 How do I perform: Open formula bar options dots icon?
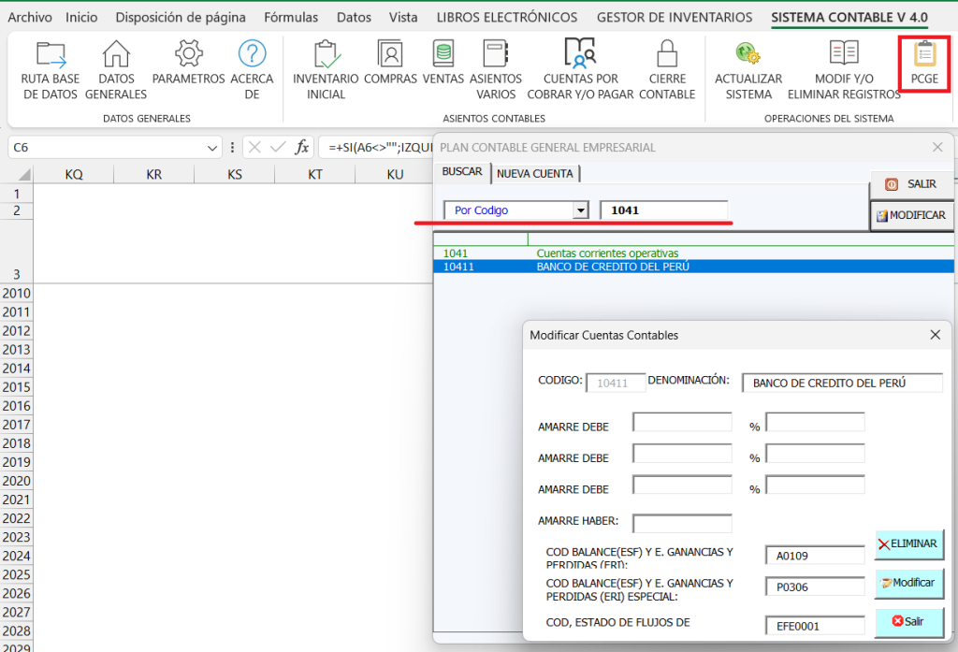232,147
